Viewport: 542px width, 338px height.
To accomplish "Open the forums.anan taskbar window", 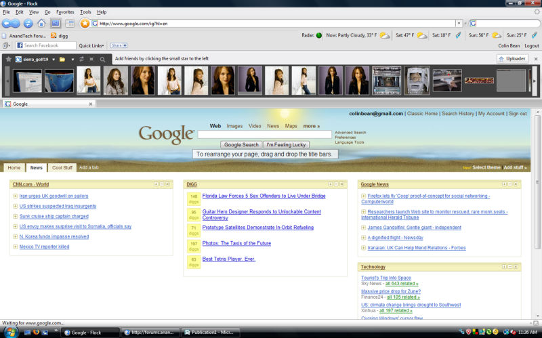I will (150, 333).
